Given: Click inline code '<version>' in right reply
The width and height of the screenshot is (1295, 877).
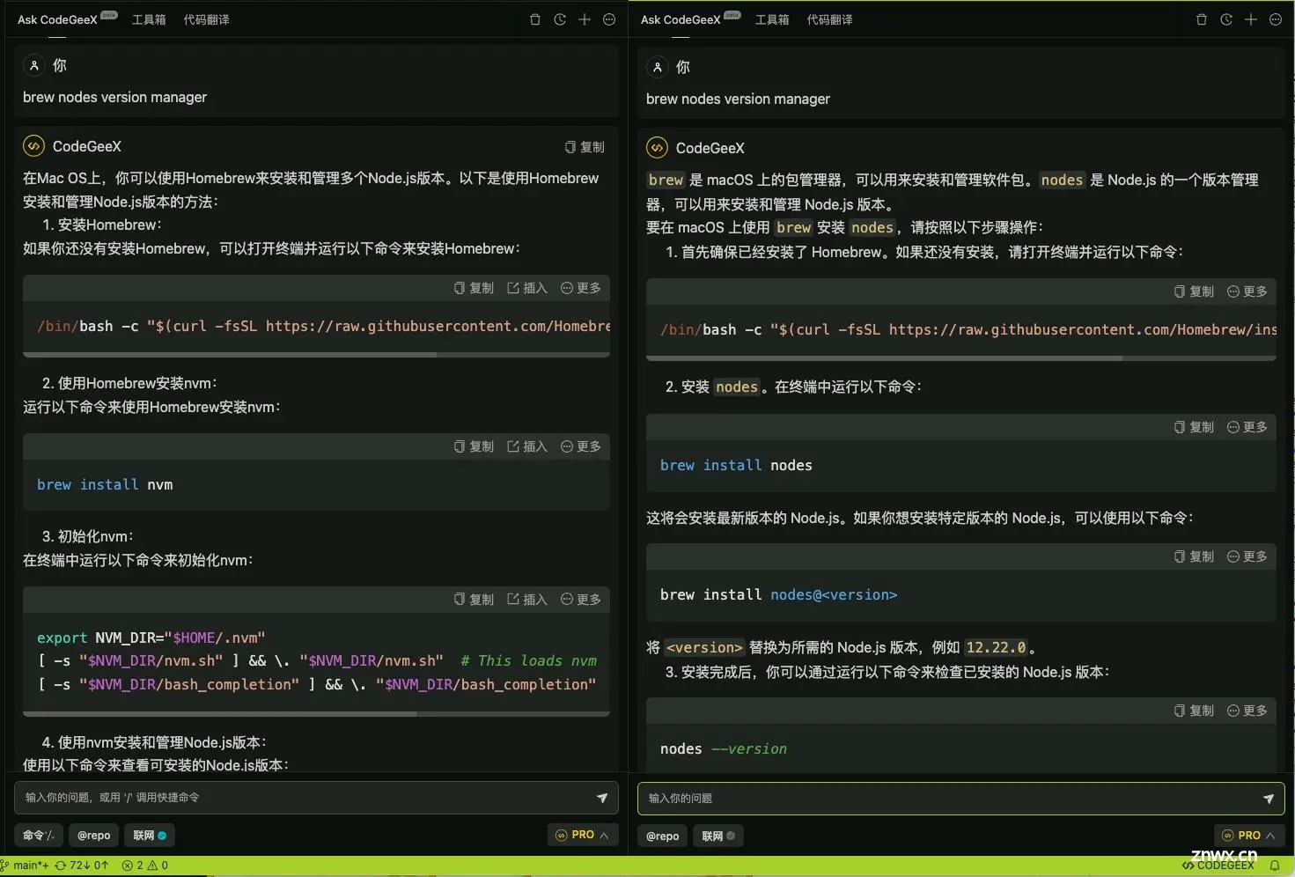Looking at the screenshot, I should (x=704, y=647).
